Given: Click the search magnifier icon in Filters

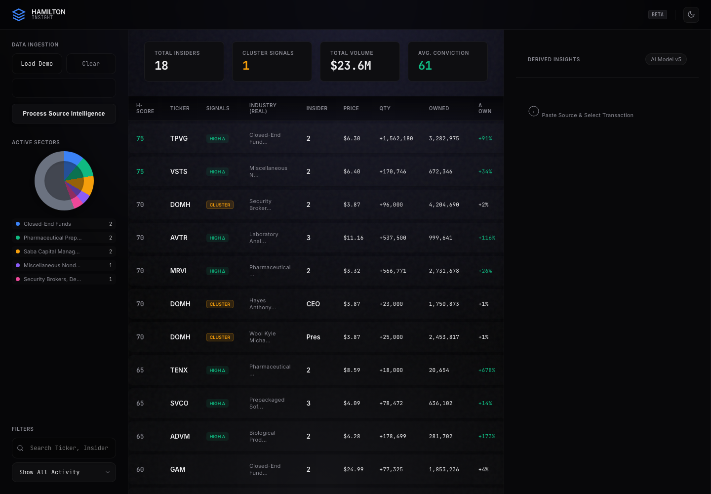Looking at the screenshot, I should [x=20, y=448].
